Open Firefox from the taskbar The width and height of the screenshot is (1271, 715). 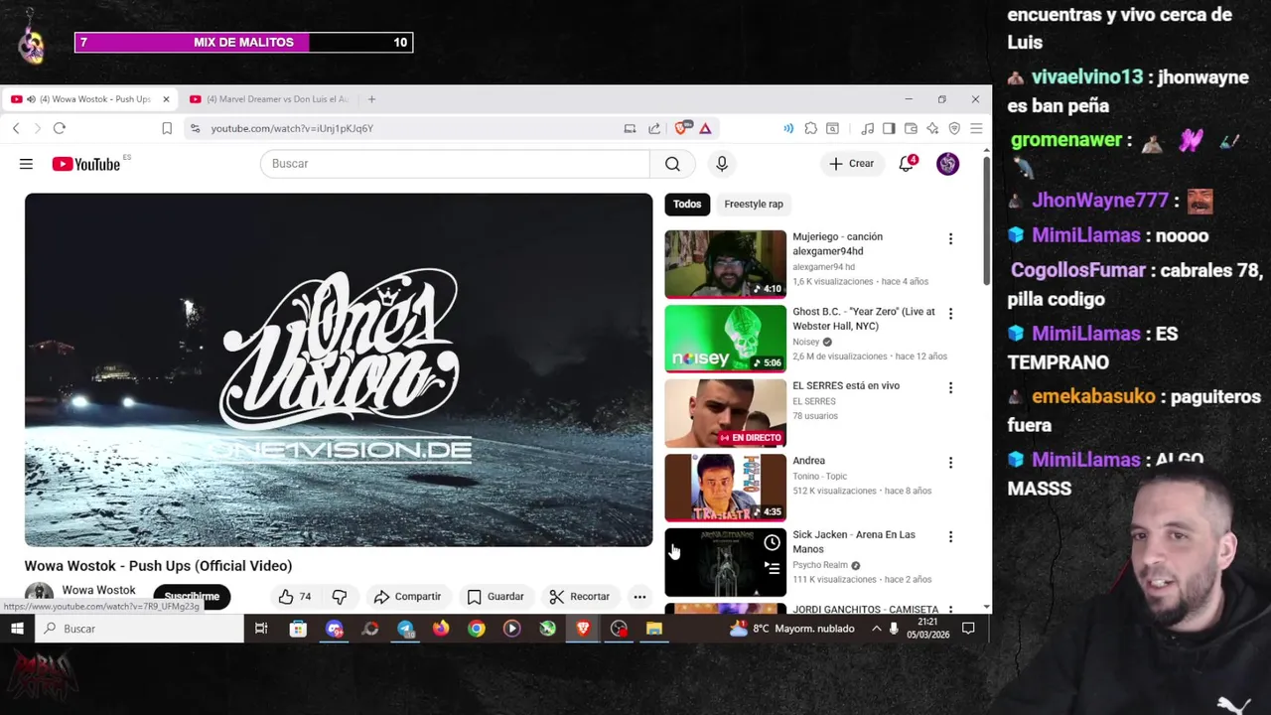point(441,629)
